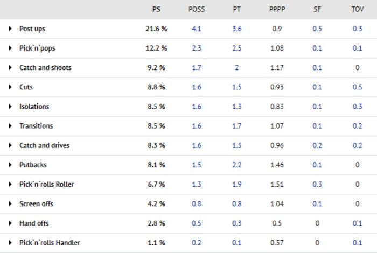The height and width of the screenshot is (253, 377).
Task: Expand the Cuts row arrow
Action: click(10, 87)
